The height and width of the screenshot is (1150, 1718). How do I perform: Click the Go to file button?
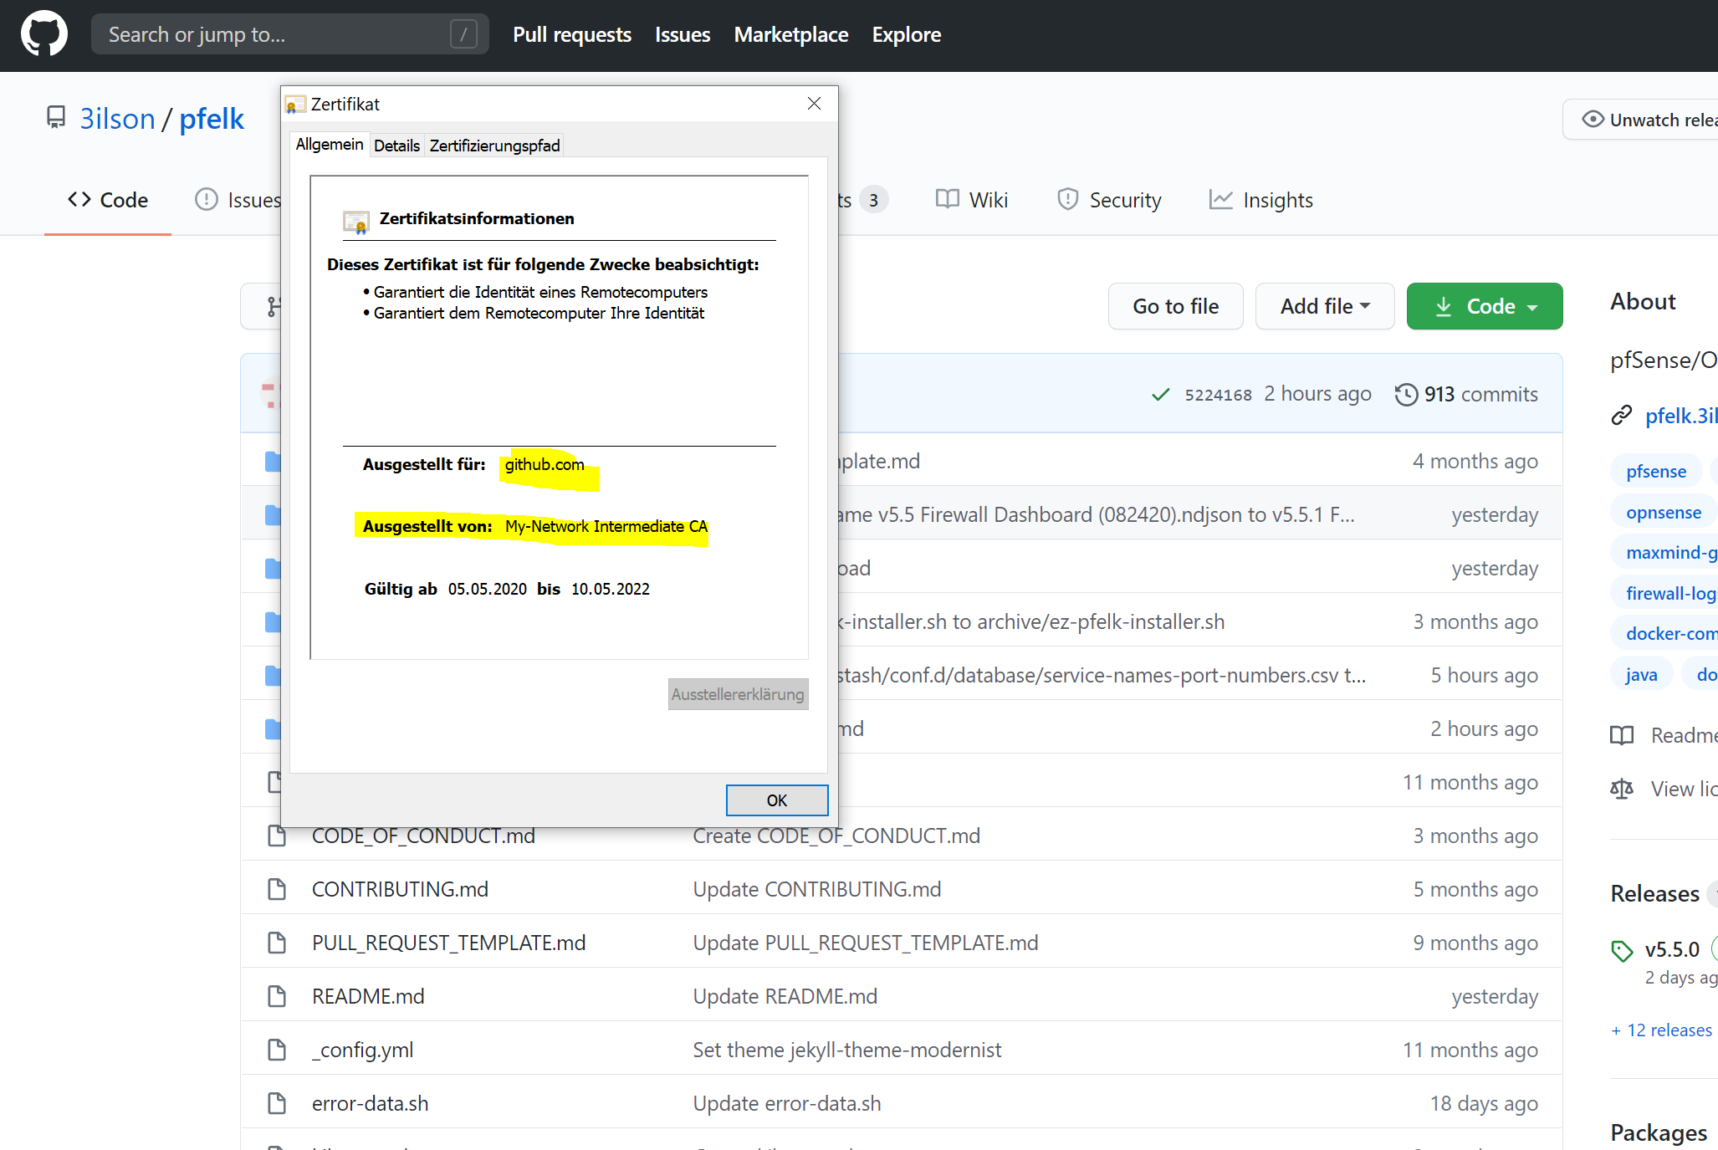point(1176,306)
